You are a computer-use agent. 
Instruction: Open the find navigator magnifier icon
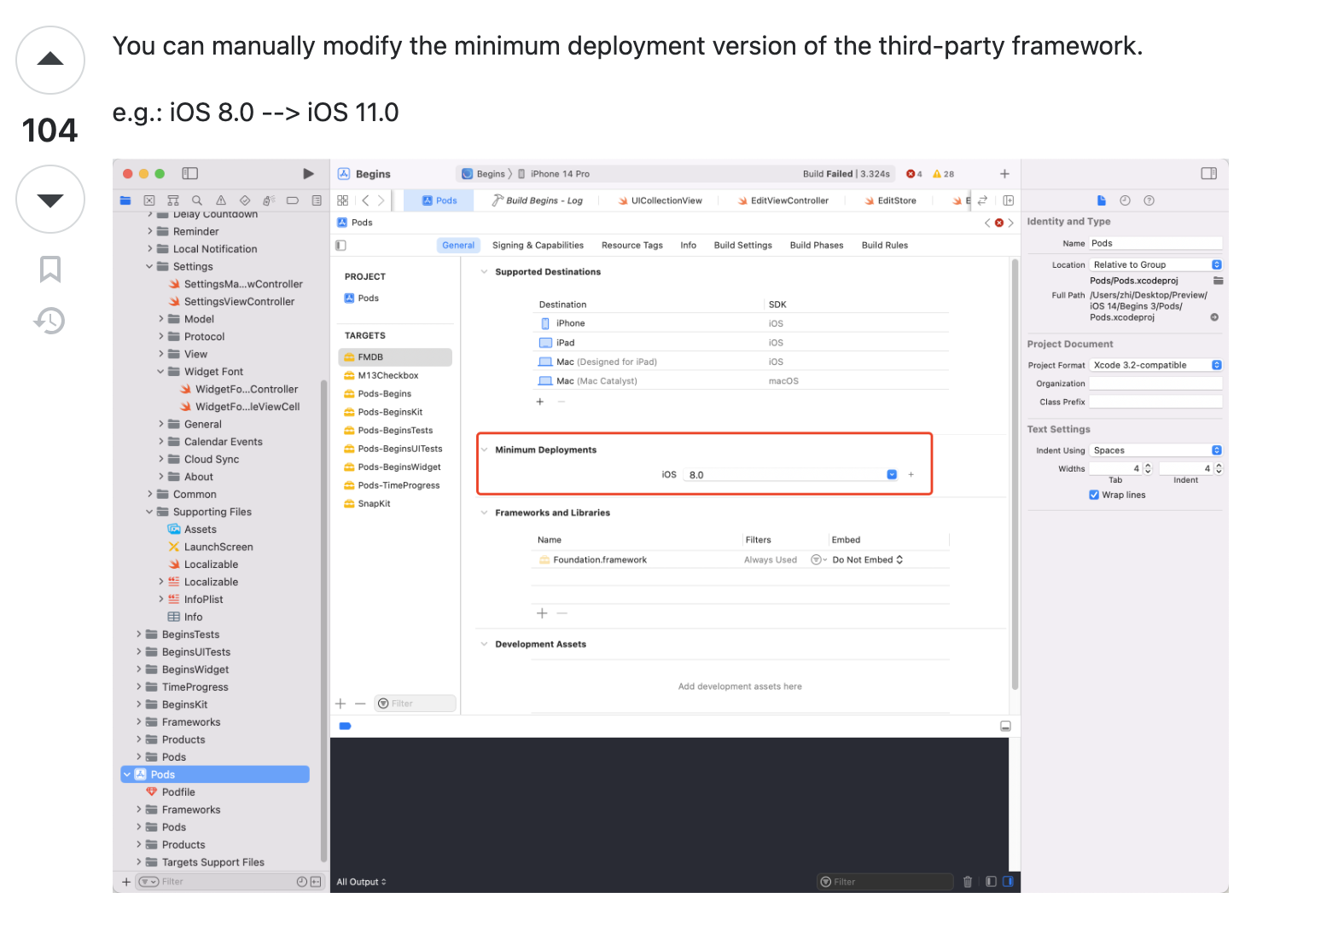click(x=197, y=200)
